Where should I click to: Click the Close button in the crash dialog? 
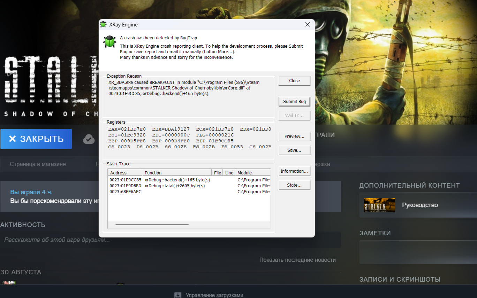point(294,81)
